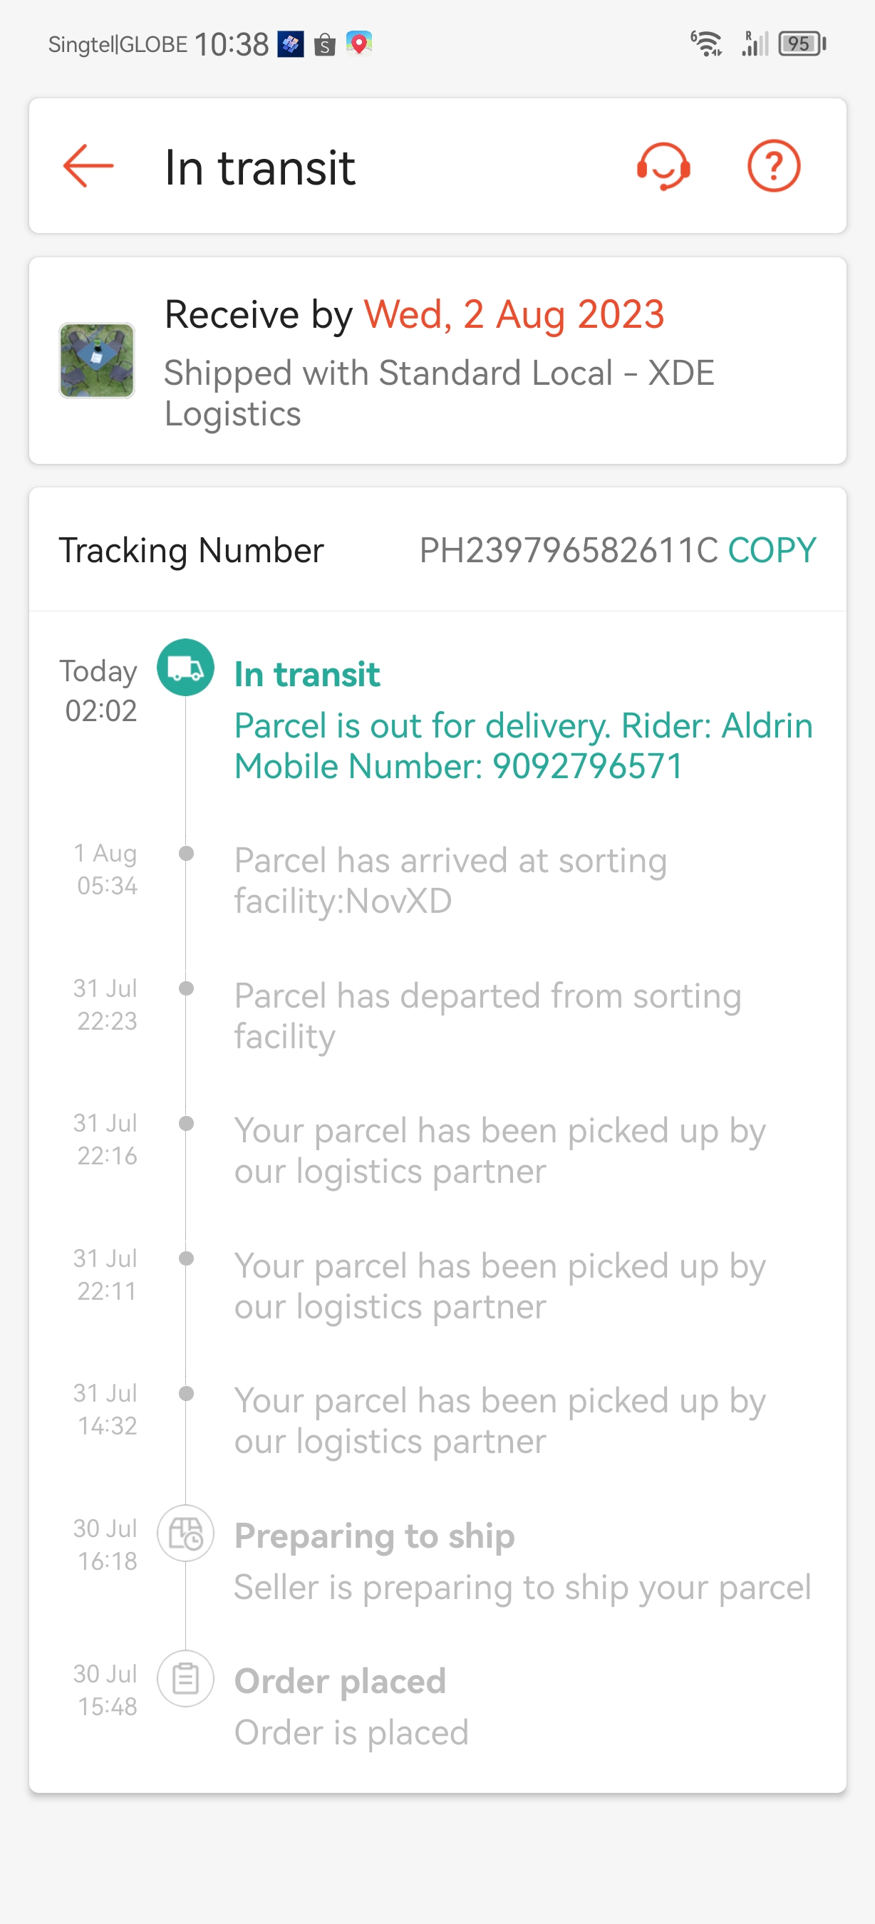The width and height of the screenshot is (875, 1924).
Task: Tap the 1 Aug sorting facility timeline dot
Action: 187,853
